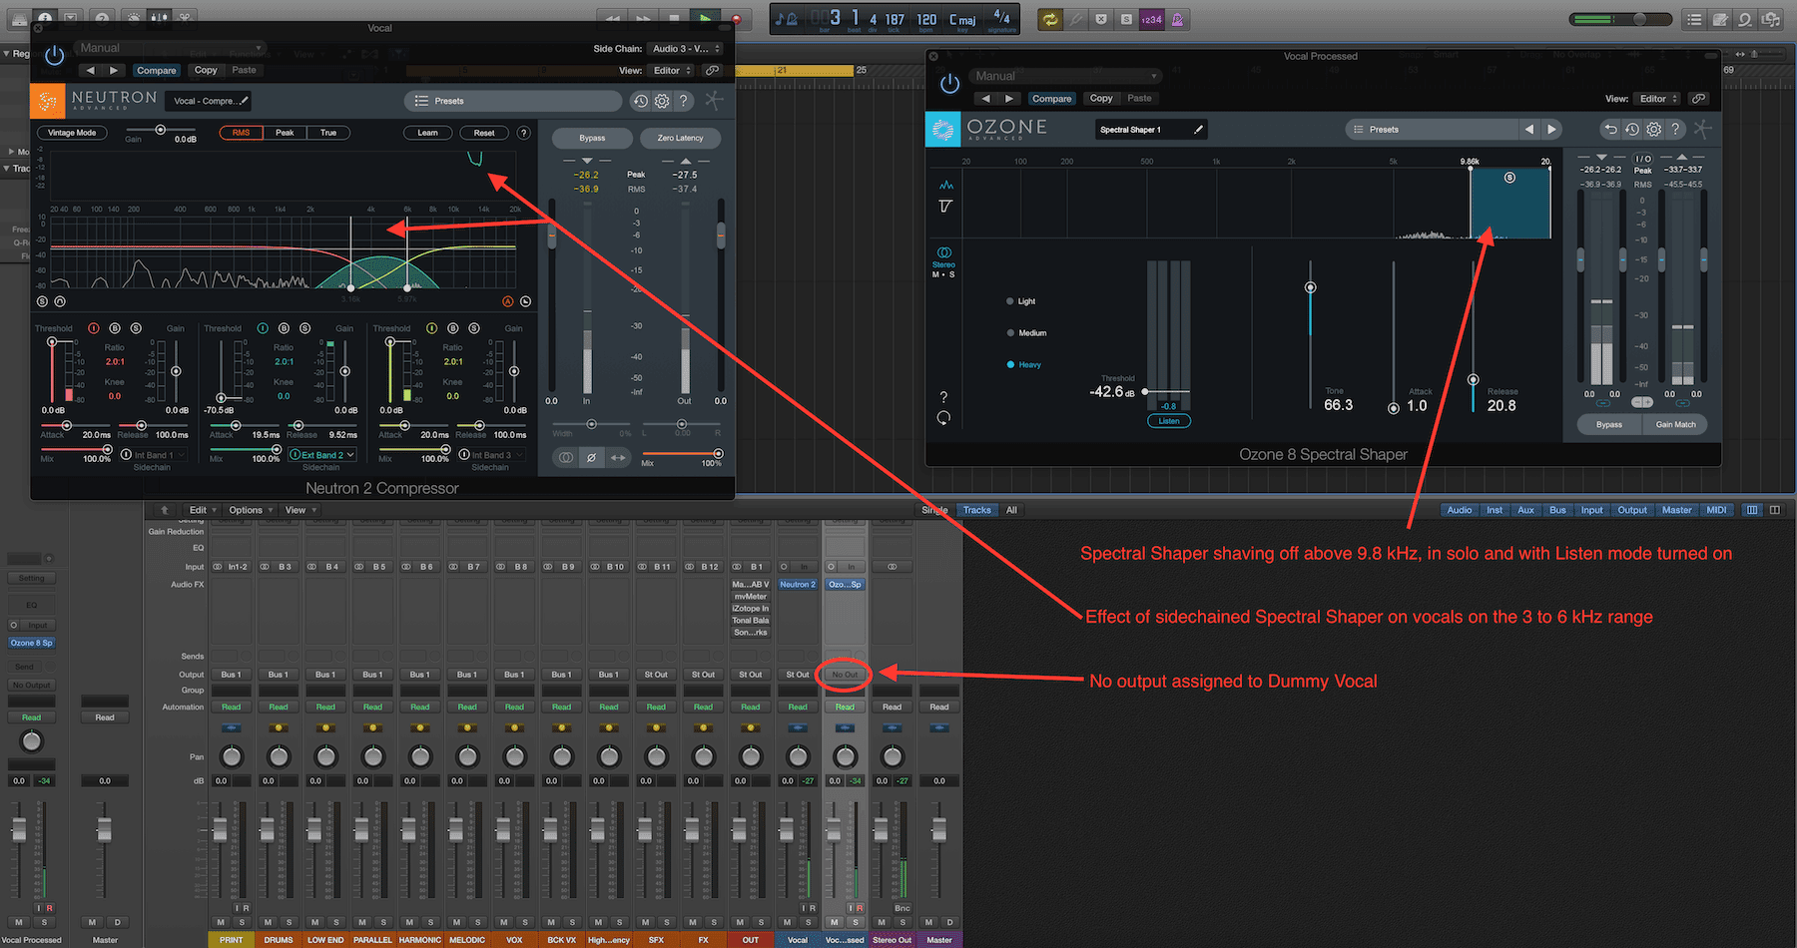Click Reset button in Neutron
The image size is (1797, 948).
click(484, 133)
